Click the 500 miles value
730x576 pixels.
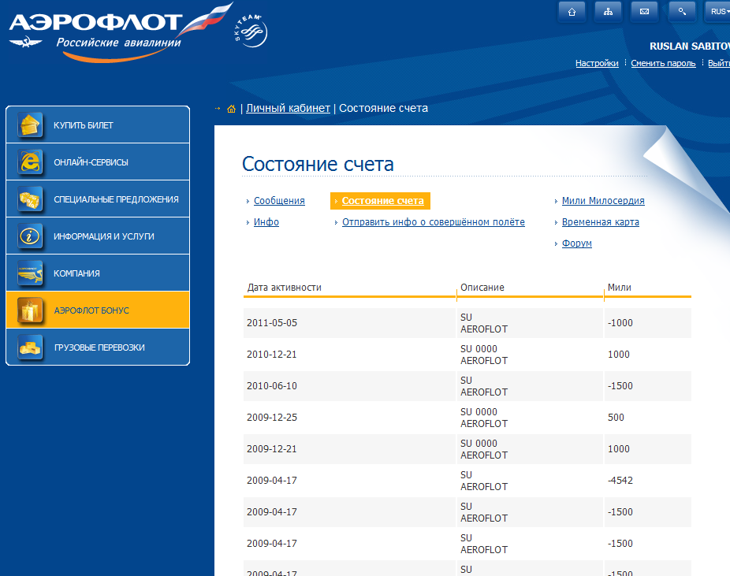coord(616,418)
